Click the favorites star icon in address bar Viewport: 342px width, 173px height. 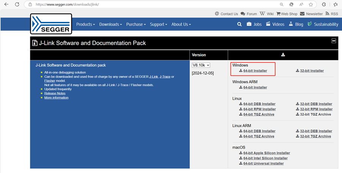pyautogui.click(x=311, y=5)
